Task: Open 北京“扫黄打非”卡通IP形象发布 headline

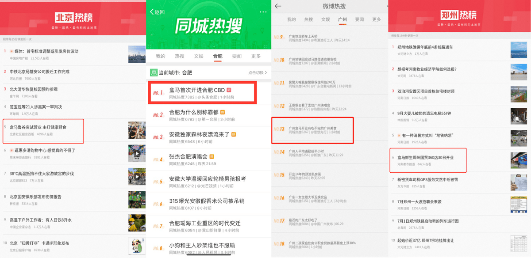Action: [39, 243]
